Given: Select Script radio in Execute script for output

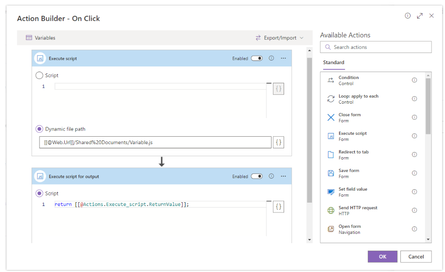Looking at the screenshot, I should click(x=39, y=193).
